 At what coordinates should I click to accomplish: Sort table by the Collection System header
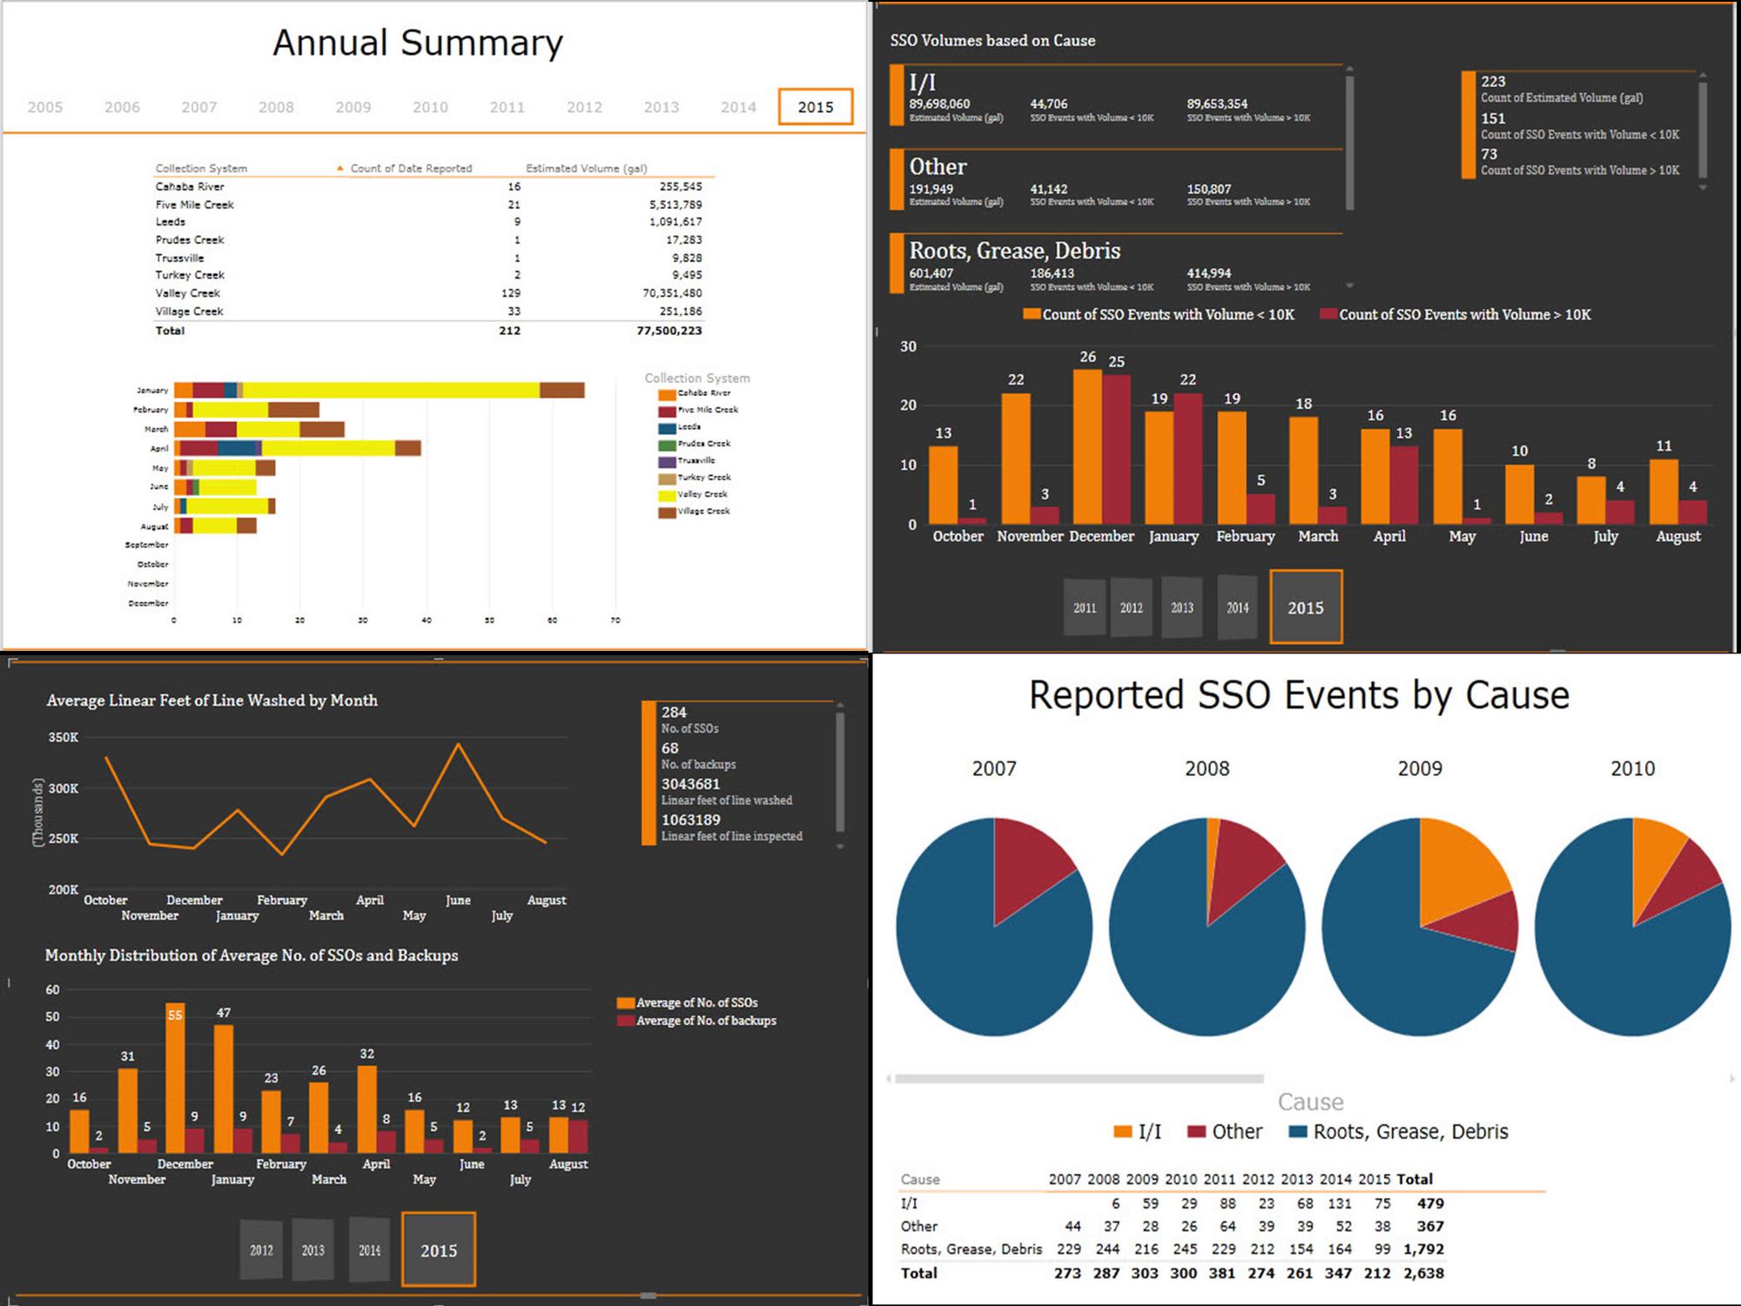(x=201, y=168)
